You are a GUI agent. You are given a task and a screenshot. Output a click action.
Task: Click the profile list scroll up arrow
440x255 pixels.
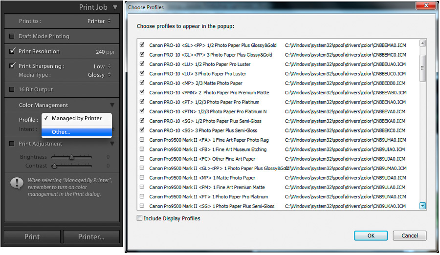422,43
